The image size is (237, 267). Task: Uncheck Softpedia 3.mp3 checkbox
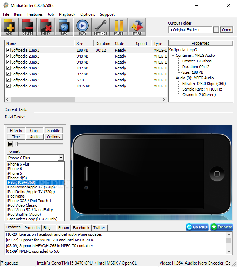tap(8, 62)
